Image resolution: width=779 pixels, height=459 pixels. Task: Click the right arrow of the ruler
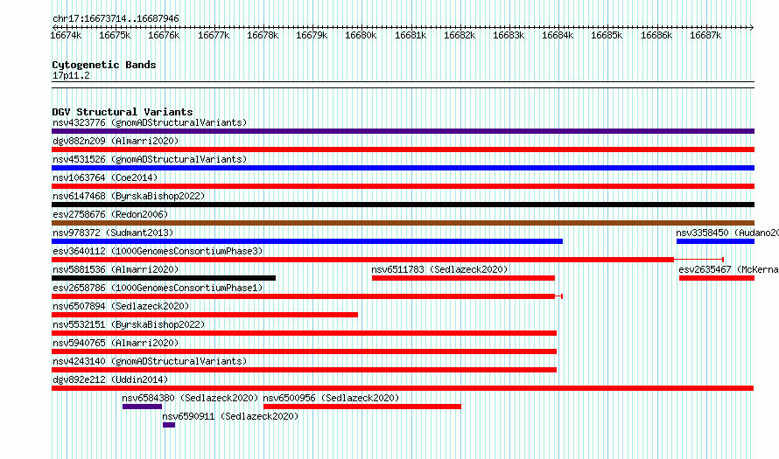click(x=752, y=27)
